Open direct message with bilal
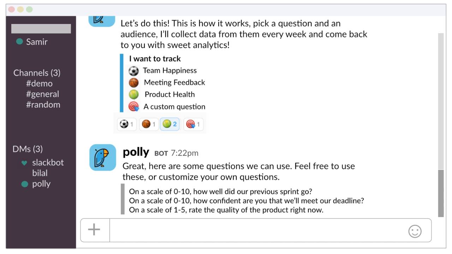Image resolution: width=452 pixels, height=254 pixels. pos(40,173)
